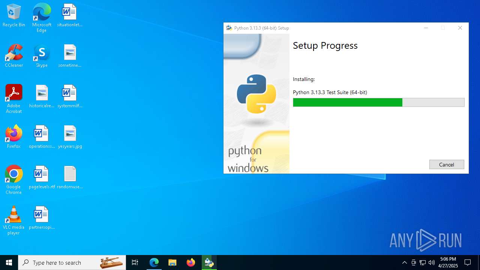
Task: Click the Windows Start button
Action: (9, 262)
